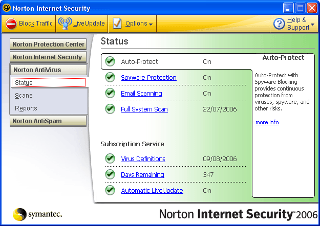Screen dimensions: 320x226
Task: Open the Full System Scan link
Action: 144,109
